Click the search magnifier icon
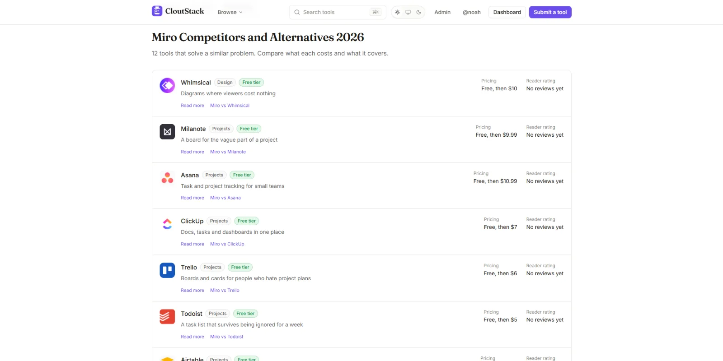This screenshot has width=723, height=361. coord(297,12)
